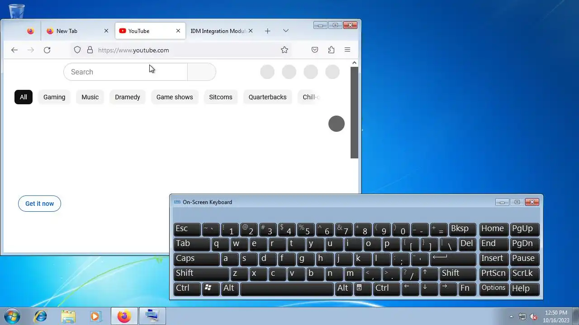Toggle left Ctrl key on keyboard

187,289
